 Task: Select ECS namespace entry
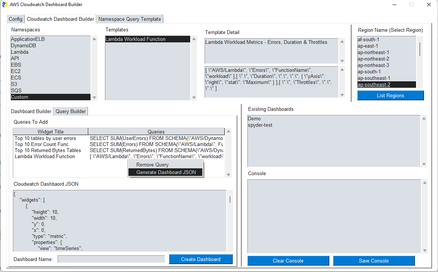coord(50,78)
